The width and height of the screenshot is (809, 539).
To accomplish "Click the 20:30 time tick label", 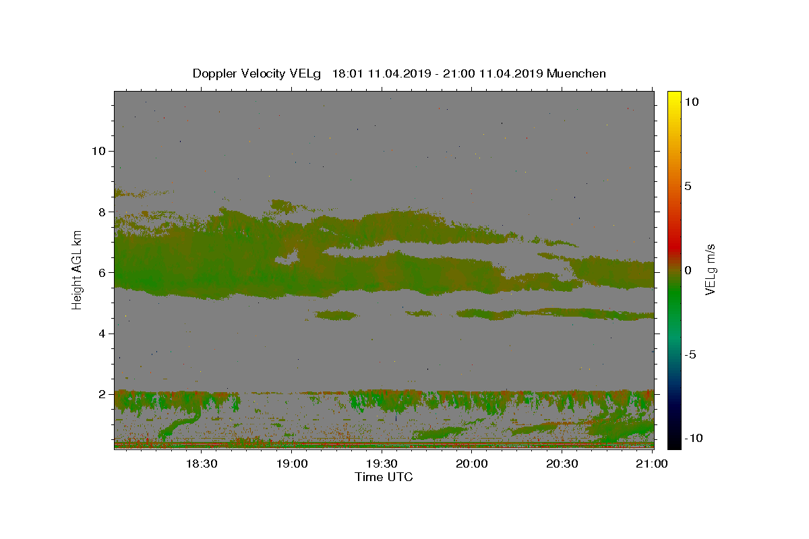I will tap(562, 464).
